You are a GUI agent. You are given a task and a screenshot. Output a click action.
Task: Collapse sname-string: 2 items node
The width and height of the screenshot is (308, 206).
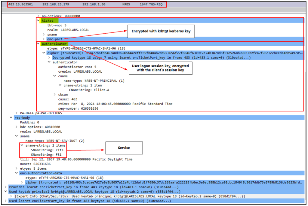(22, 145)
